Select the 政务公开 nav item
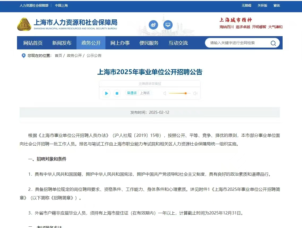Screen dimensions: 302x228 click(x=91, y=43)
